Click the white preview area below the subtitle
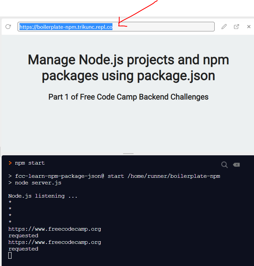The width and height of the screenshot is (254, 266). [x=128, y=129]
